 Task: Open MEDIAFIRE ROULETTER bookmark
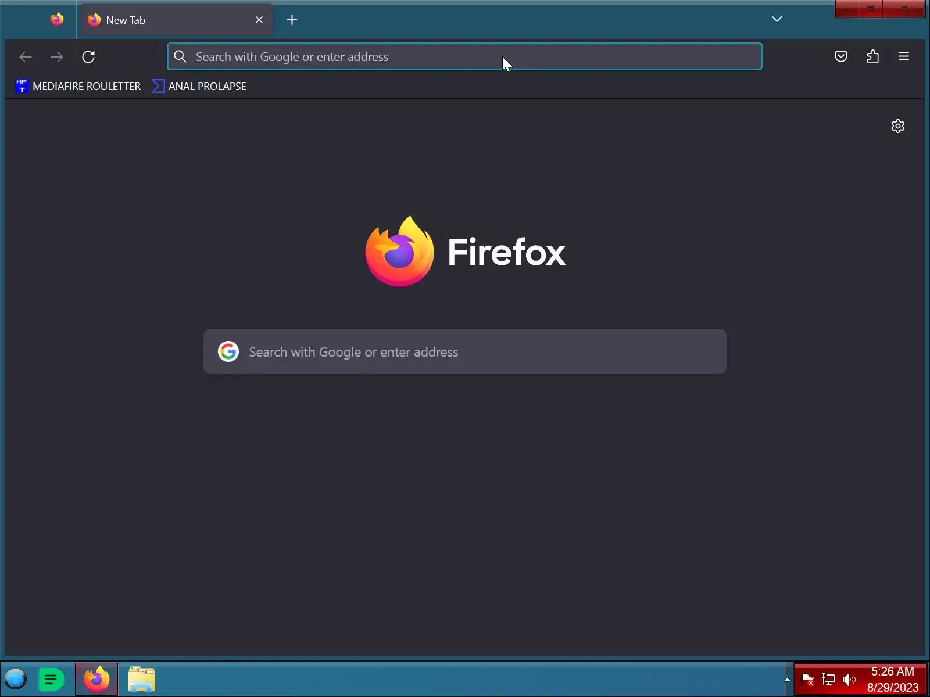coord(78,86)
